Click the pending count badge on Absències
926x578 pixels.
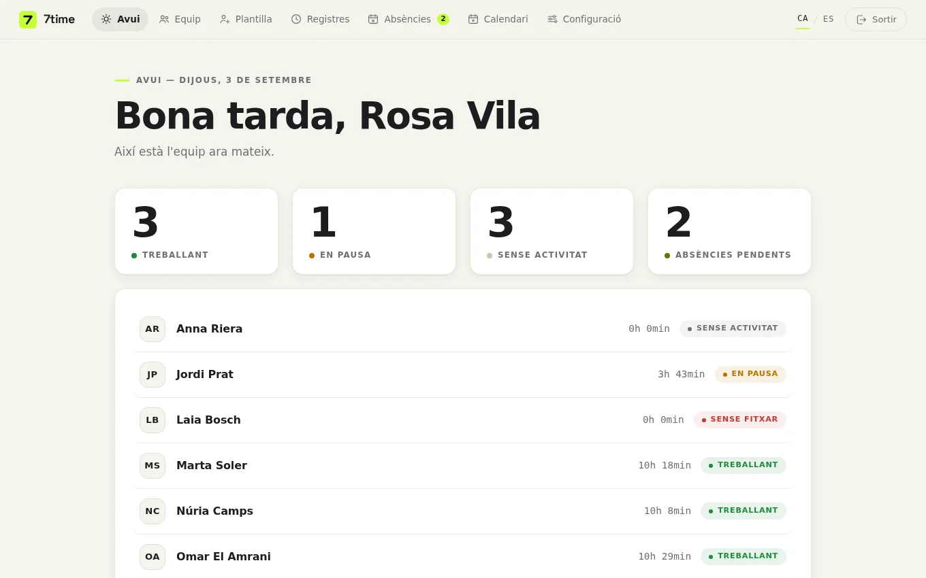(x=443, y=19)
